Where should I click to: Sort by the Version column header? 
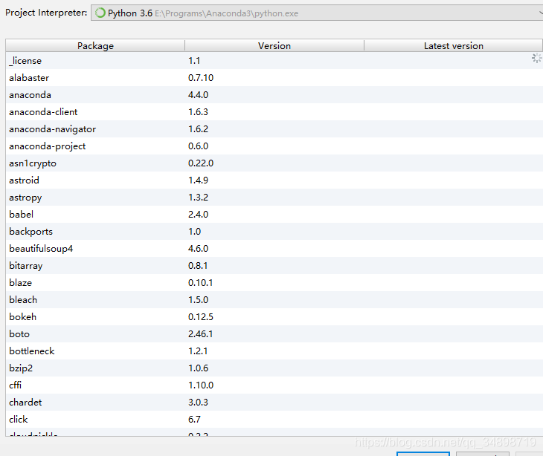(x=274, y=45)
